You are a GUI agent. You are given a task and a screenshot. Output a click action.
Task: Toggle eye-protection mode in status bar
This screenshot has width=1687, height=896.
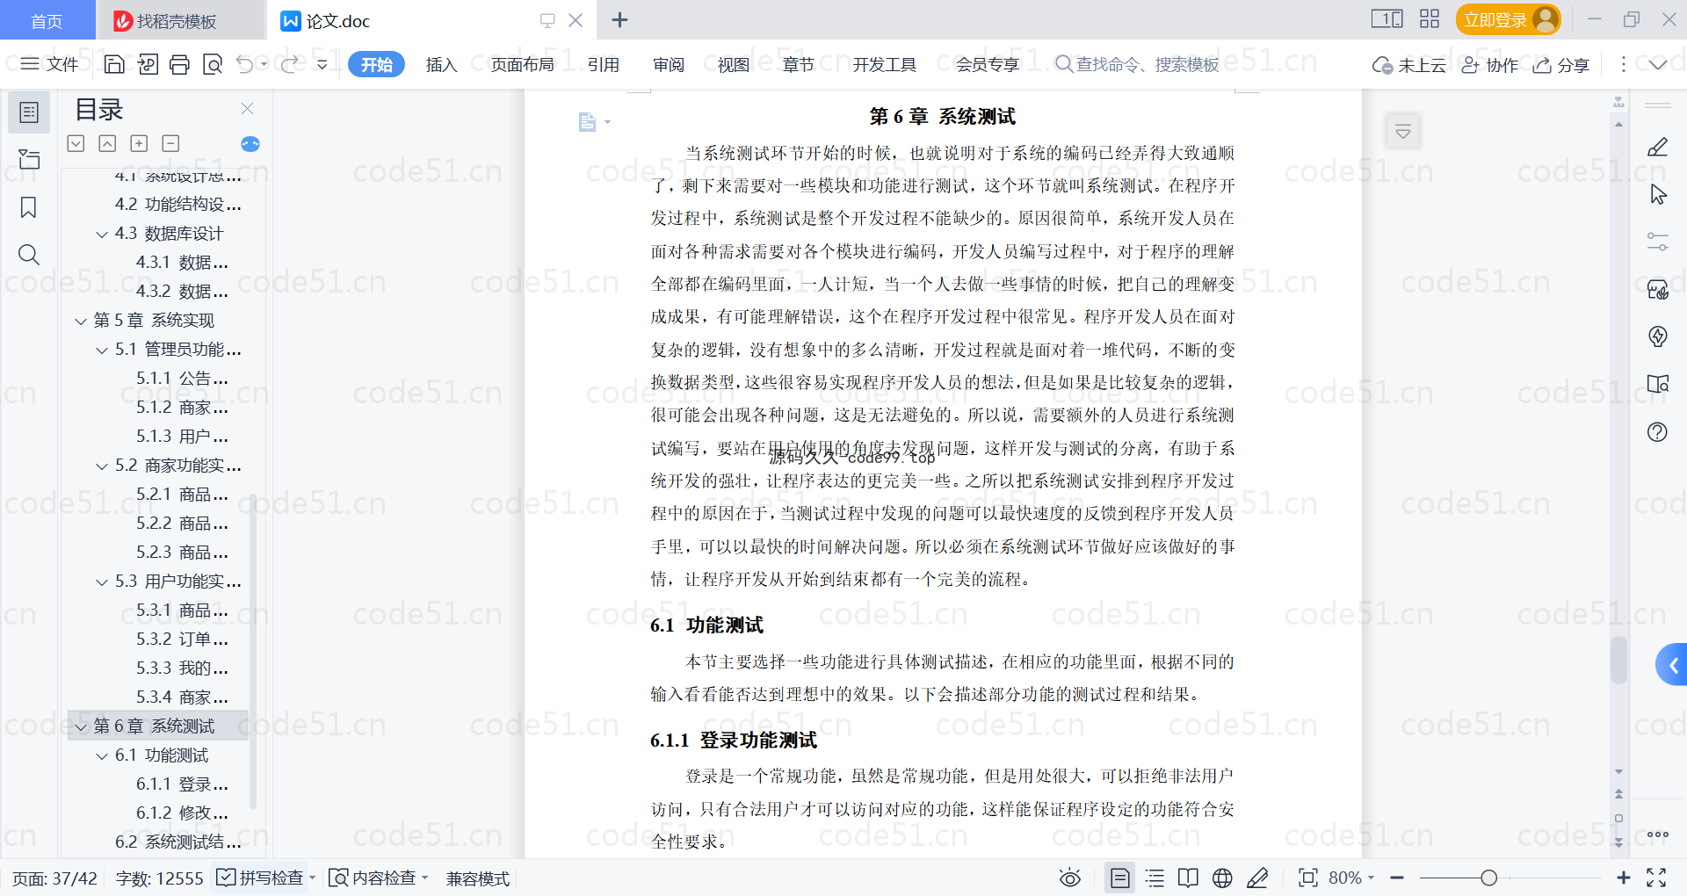pos(1069,878)
